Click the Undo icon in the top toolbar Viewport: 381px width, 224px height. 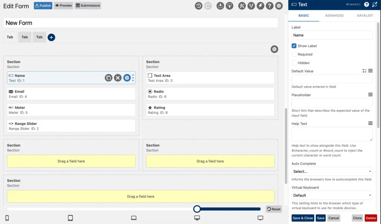pyautogui.click(x=198, y=6)
